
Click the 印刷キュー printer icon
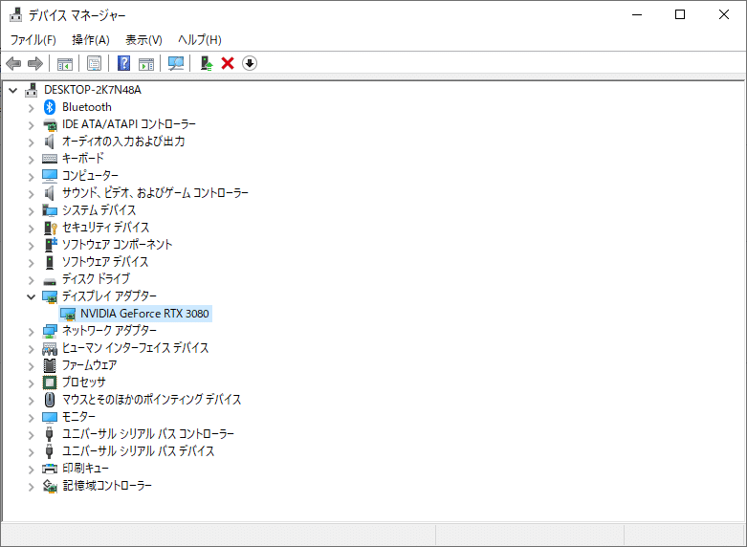(50, 469)
